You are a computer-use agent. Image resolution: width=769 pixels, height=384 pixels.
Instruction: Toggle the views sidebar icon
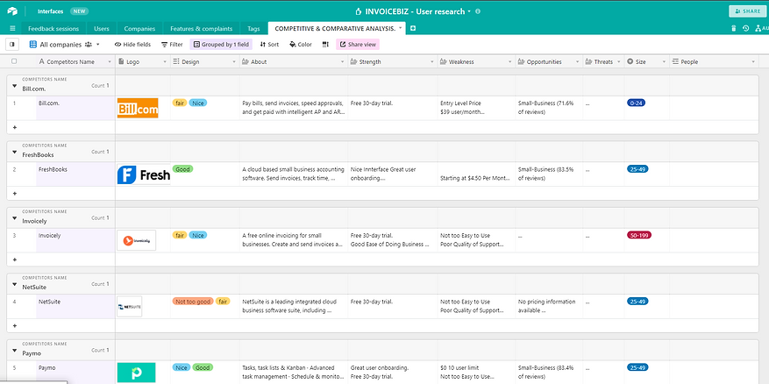12,44
